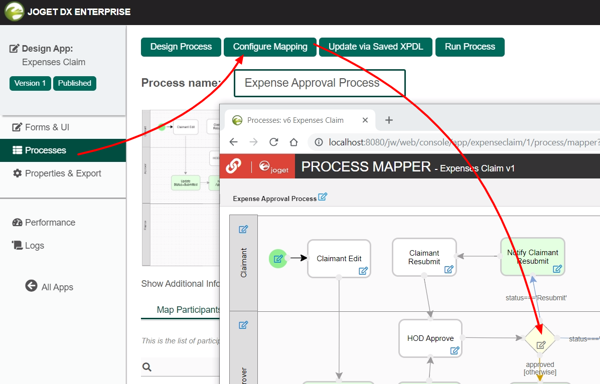
Task: Go back using the browser back arrow
Action: pos(233,142)
